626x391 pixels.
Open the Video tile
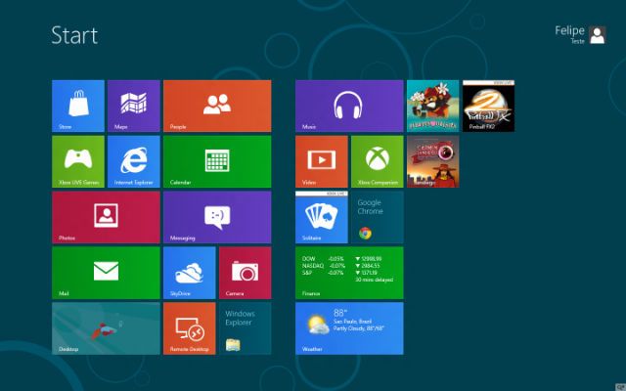(322, 161)
